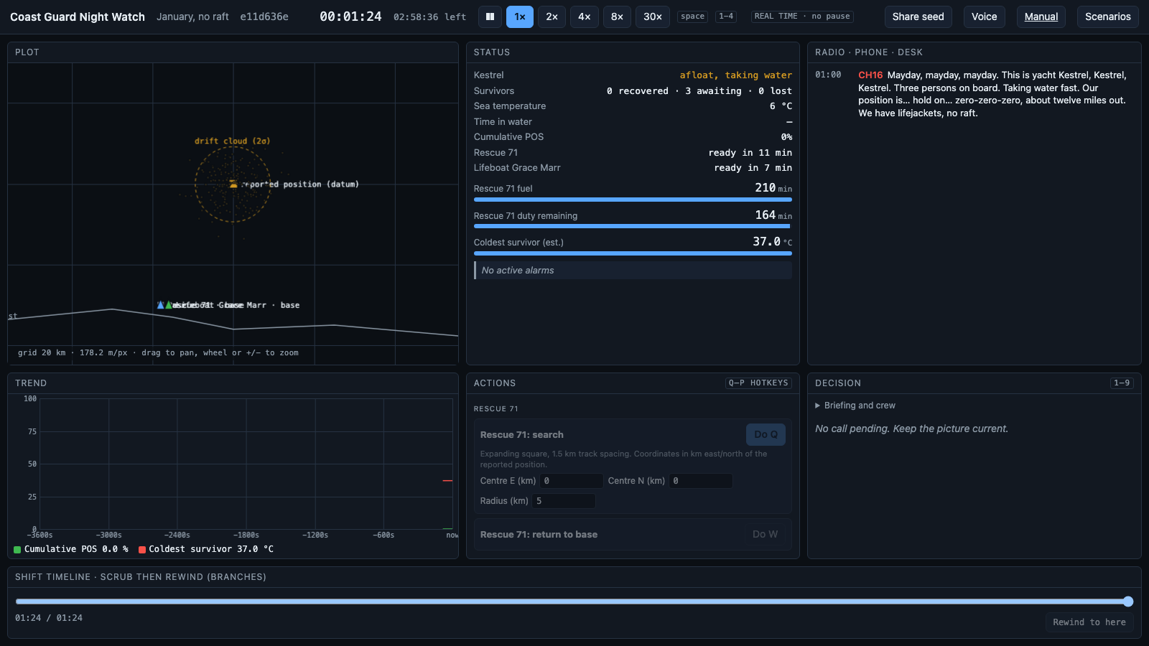The width and height of the screenshot is (1149, 646).
Task: Focus the Radius (km) input field
Action: [x=564, y=501]
